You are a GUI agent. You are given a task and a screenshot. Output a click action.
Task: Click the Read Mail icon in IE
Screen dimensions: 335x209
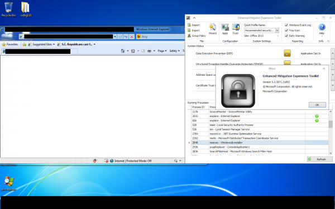143,51
